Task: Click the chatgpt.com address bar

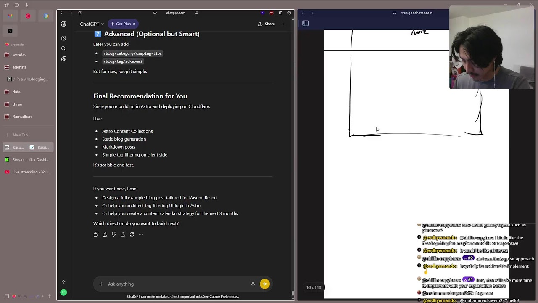Action: pos(175,13)
